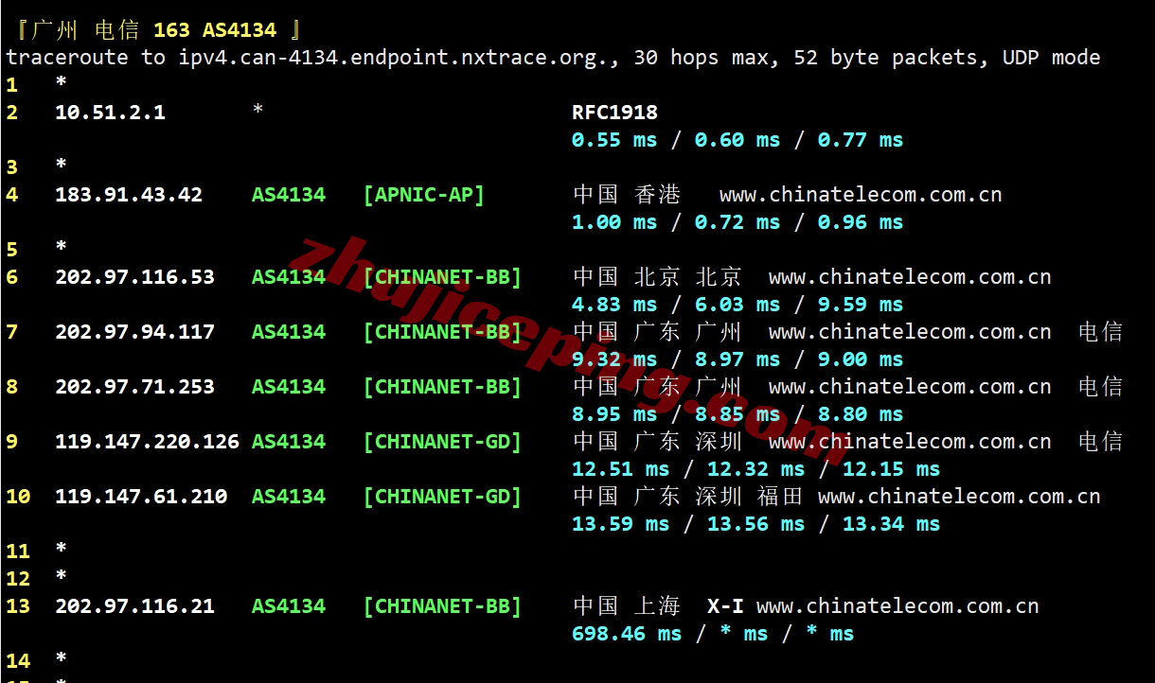Click the '中国 北京 北京' location
The height and width of the screenshot is (683, 1155).
coord(658,277)
